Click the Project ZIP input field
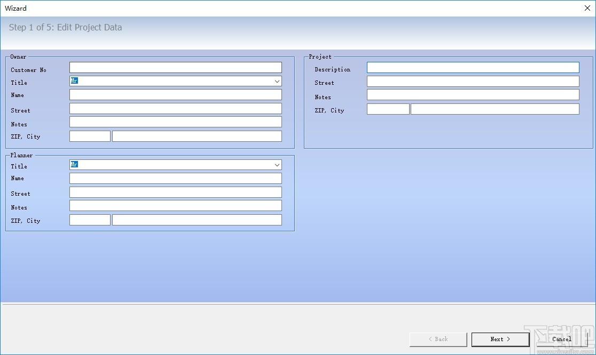Viewport: 596px width, 355px height. 388,109
